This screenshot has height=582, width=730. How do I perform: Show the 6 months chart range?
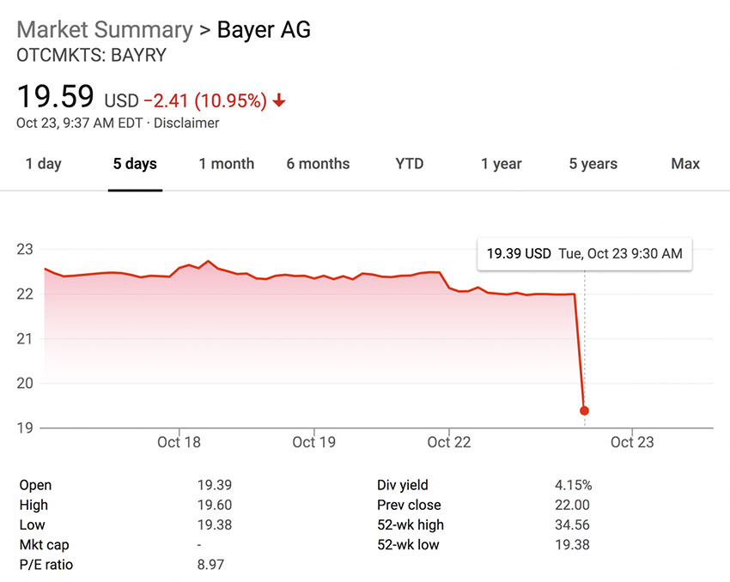(x=318, y=164)
